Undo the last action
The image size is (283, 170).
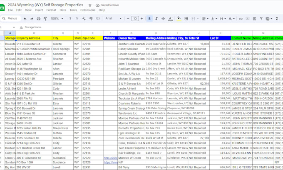25,19
